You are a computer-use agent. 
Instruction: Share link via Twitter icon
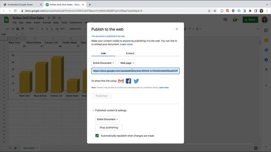point(136,81)
